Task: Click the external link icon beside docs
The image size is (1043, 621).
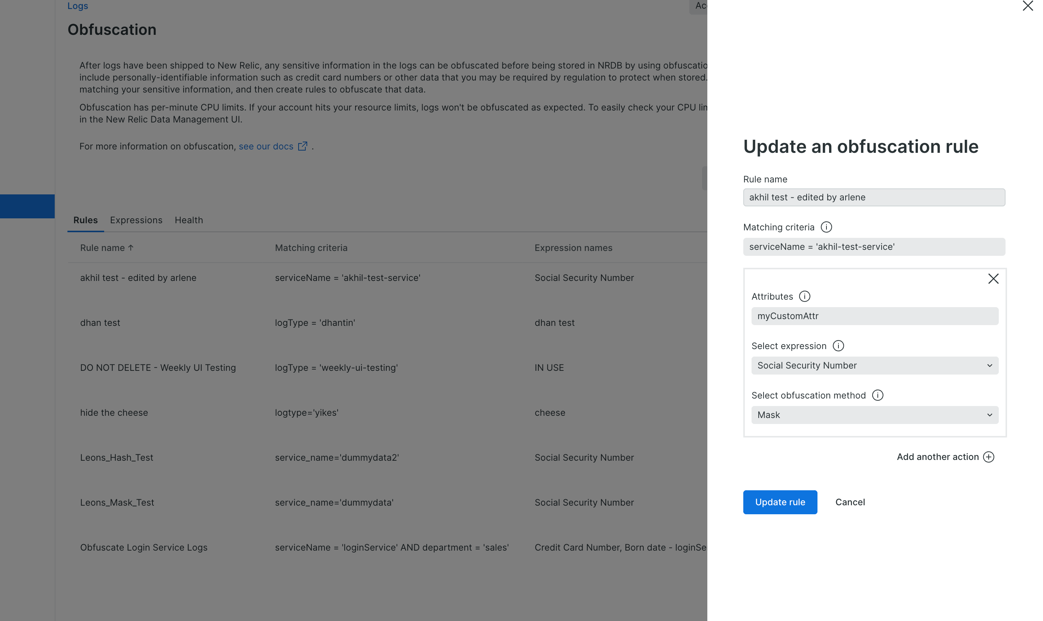Action: [x=303, y=146]
